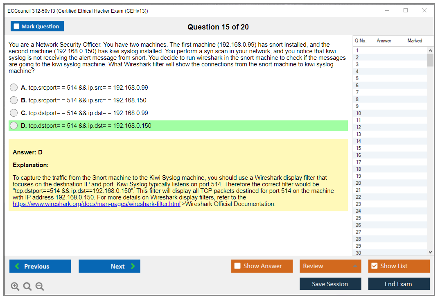Select answer option D radio button

point(14,125)
